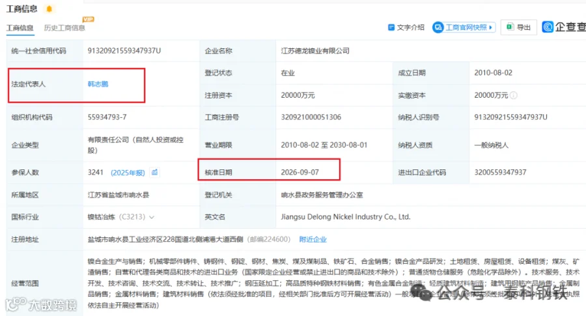Click the info icon next to 实缴资本 20000万元

point(514,95)
